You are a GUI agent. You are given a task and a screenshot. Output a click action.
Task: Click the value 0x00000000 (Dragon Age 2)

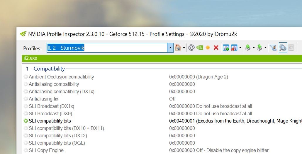coord(198,77)
